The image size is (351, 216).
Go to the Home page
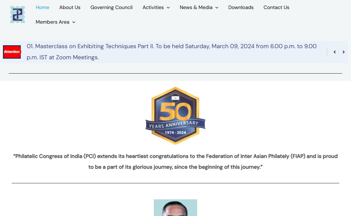42,7
